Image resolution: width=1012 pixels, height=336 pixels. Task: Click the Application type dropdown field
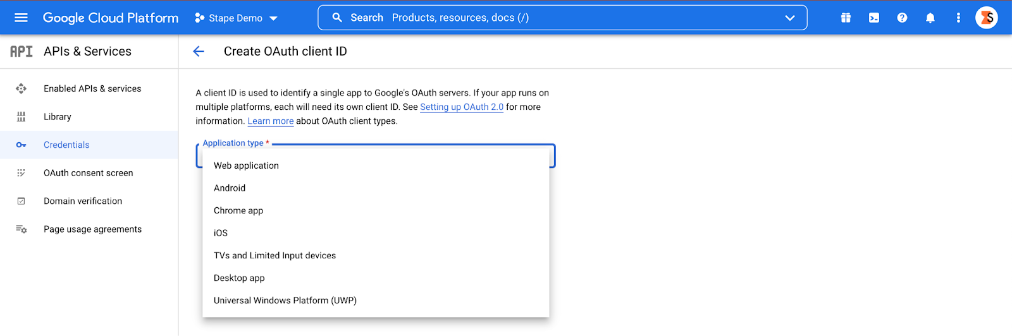(x=376, y=155)
